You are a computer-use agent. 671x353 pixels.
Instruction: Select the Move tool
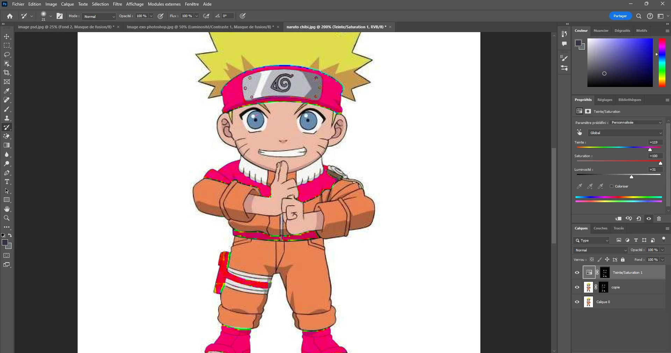(7, 37)
